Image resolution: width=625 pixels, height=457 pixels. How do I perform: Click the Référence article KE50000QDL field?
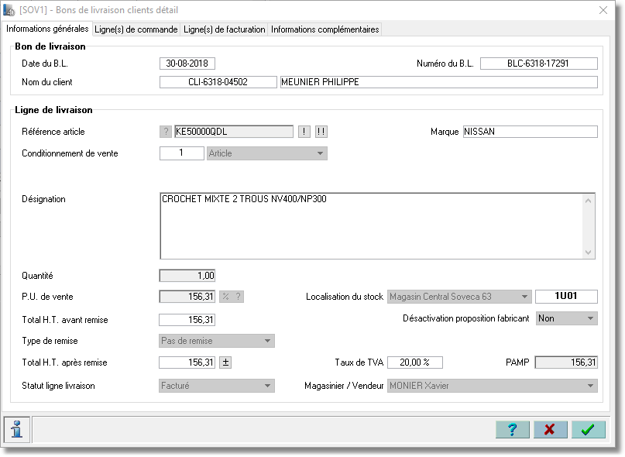pos(234,132)
